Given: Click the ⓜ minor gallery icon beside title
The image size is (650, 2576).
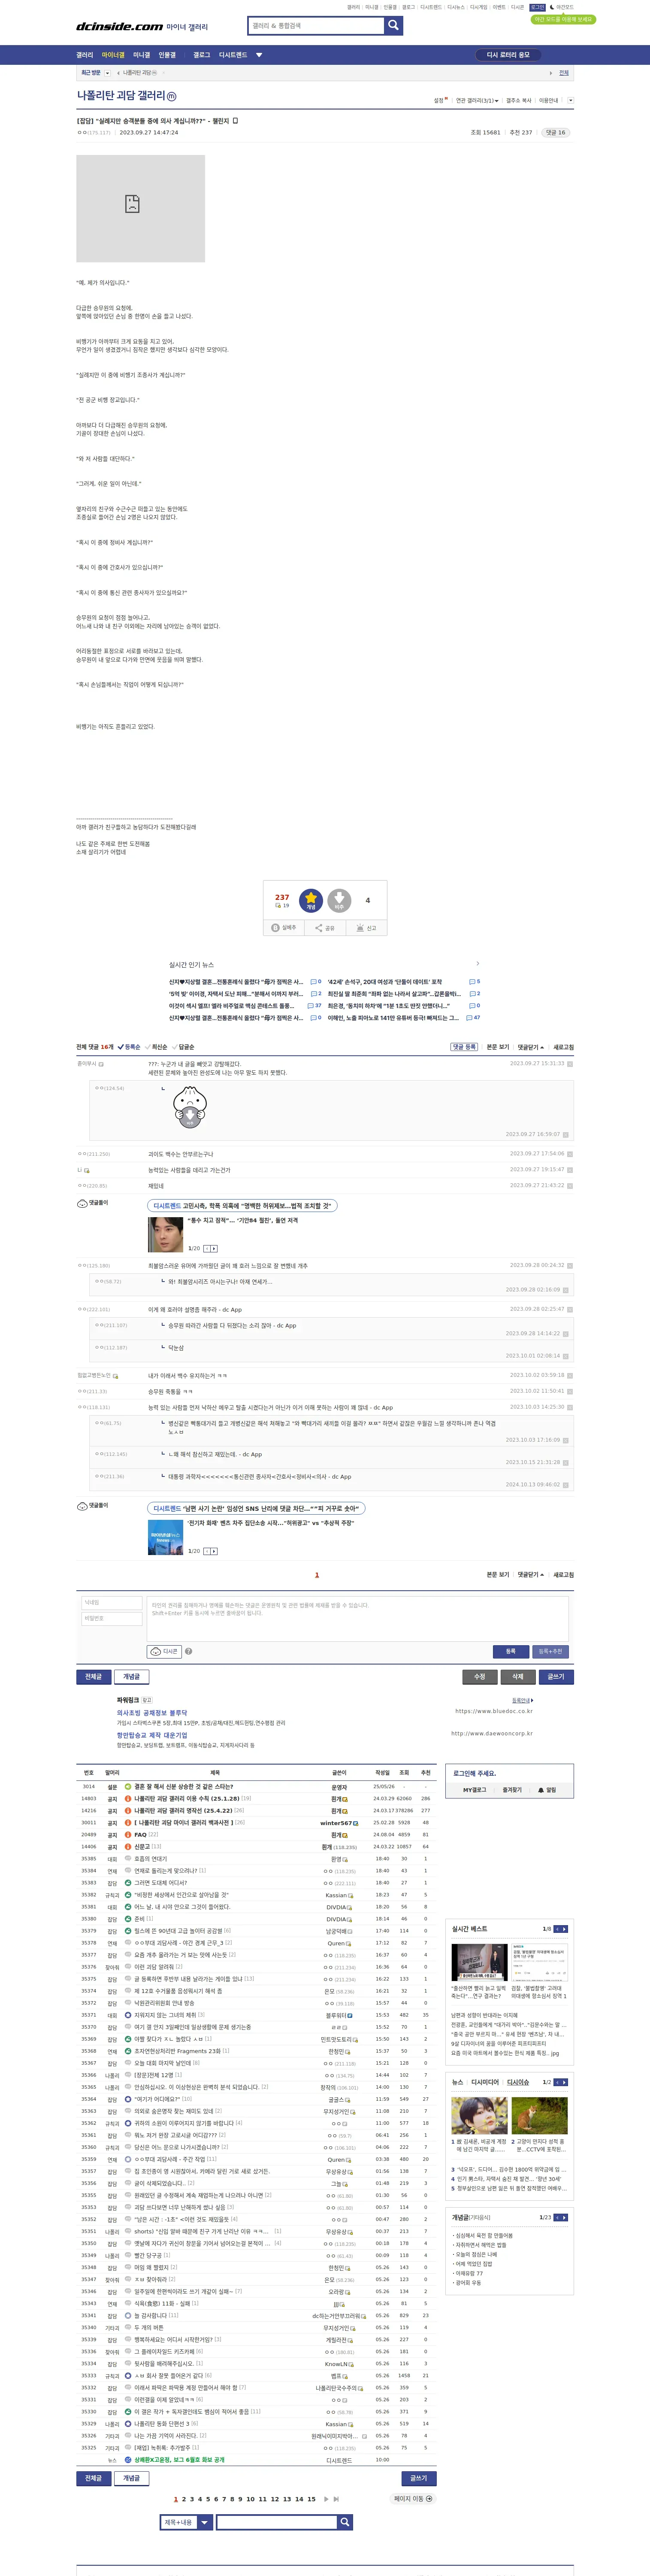Looking at the screenshot, I should pyautogui.click(x=171, y=96).
